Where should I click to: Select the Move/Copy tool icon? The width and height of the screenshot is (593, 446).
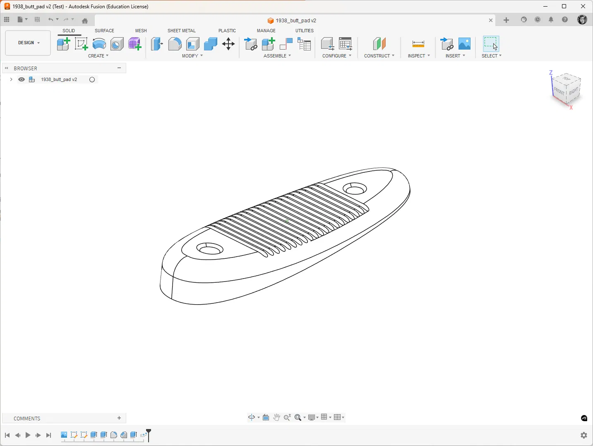pos(228,44)
